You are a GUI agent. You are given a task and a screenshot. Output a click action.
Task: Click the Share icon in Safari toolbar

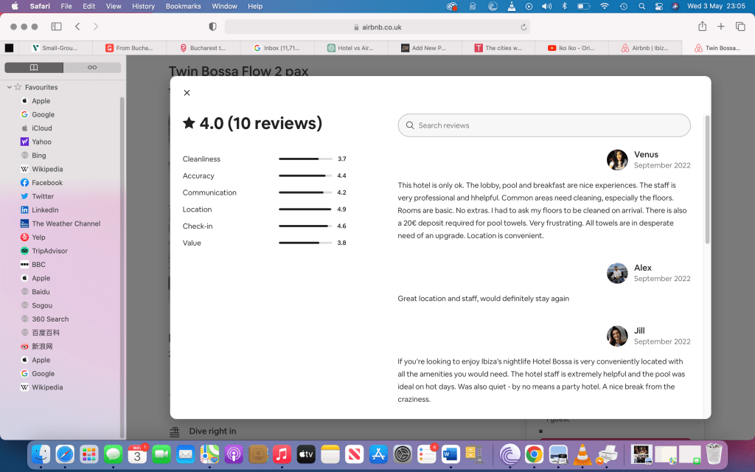click(x=702, y=27)
